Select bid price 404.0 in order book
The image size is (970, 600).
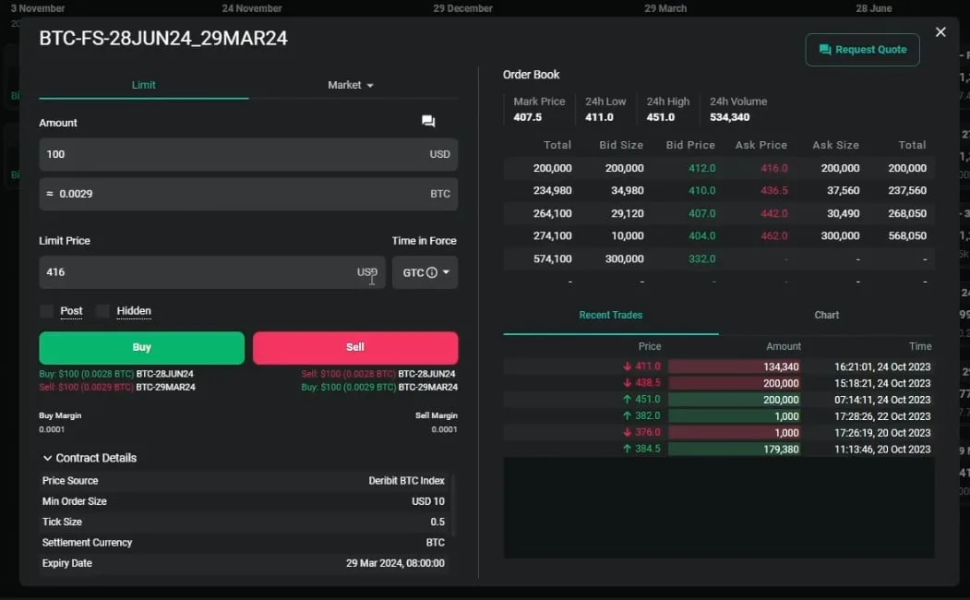pos(701,235)
